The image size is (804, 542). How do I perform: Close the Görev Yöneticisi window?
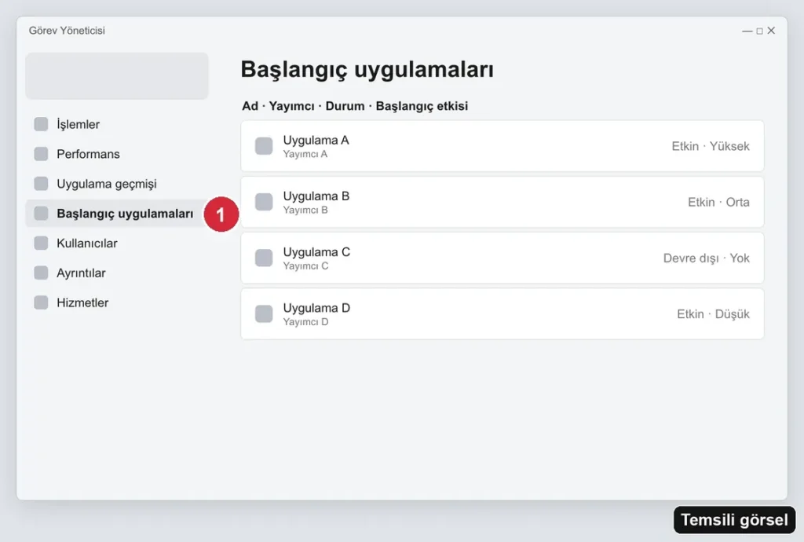771,31
